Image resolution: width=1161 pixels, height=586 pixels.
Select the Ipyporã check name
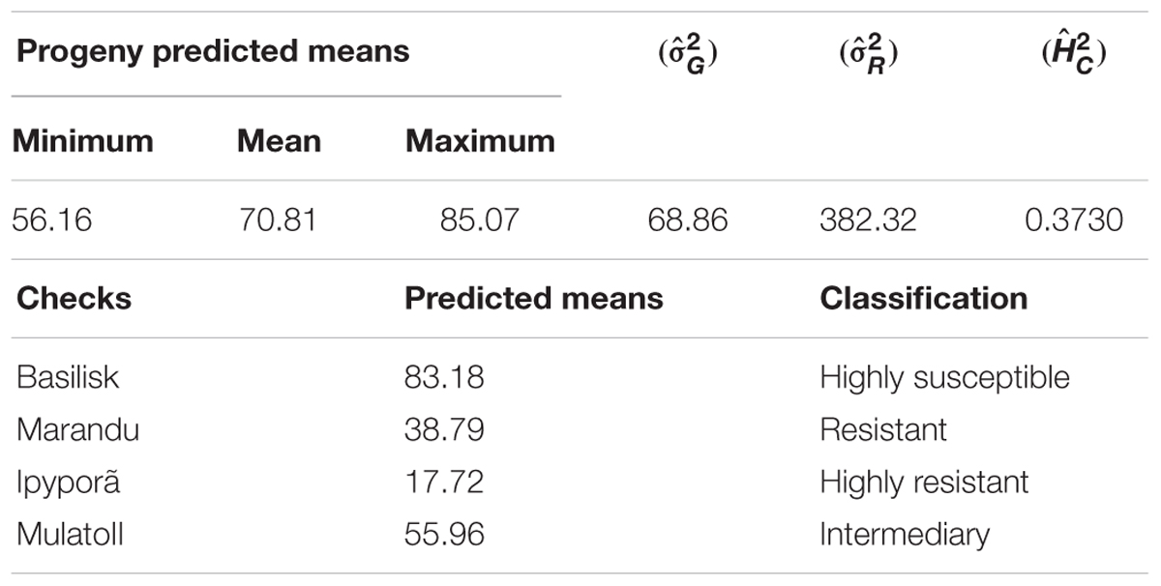tap(69, 482)
